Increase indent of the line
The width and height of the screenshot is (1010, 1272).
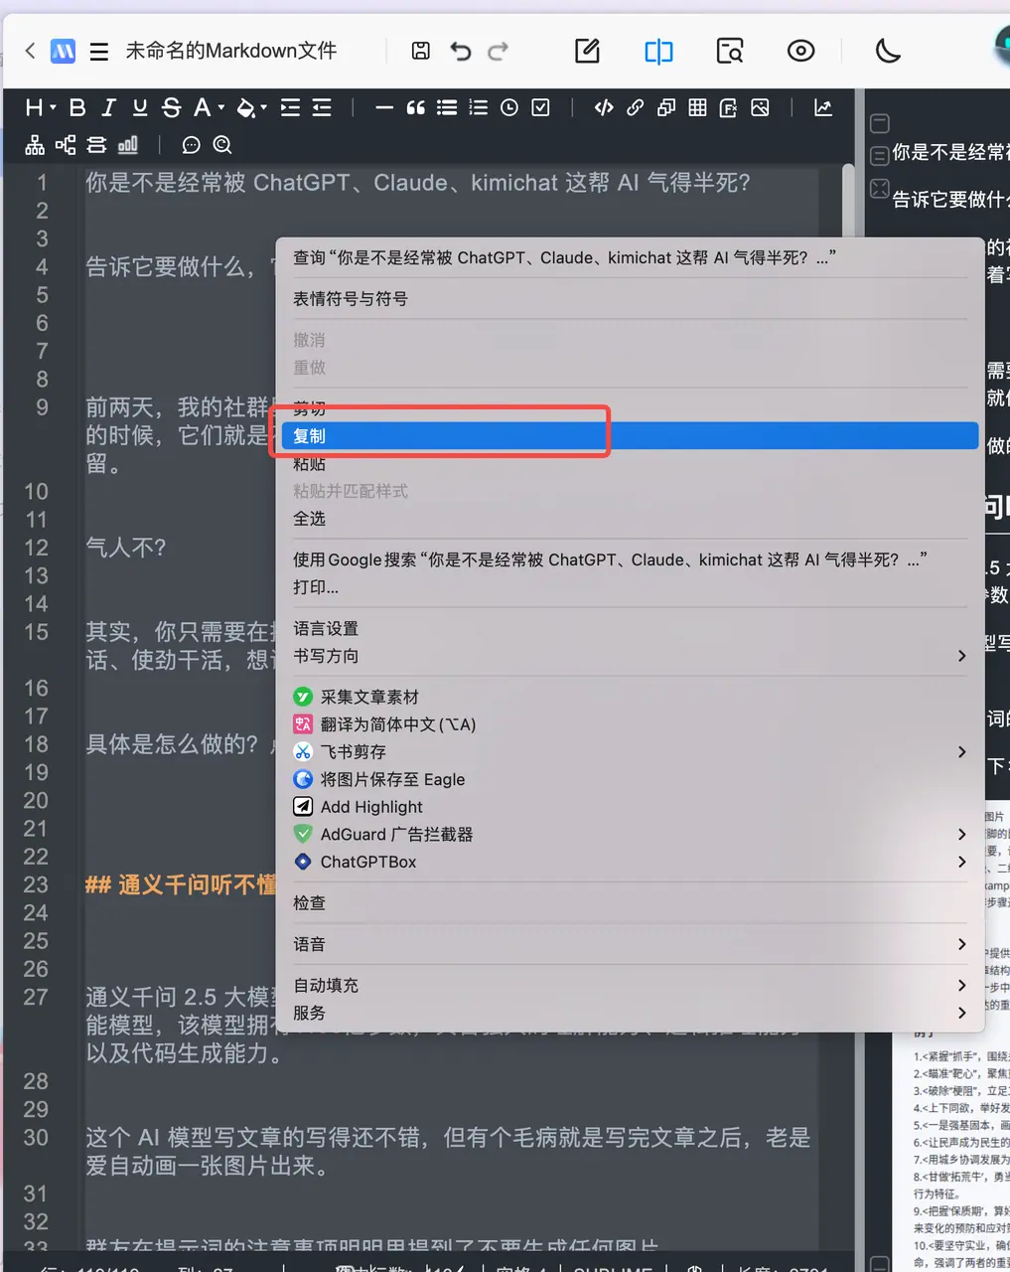(x=290, y=108)
